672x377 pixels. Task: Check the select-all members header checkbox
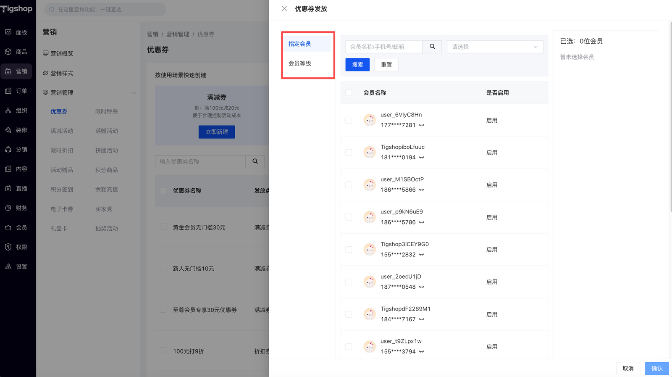pyautogui.click(x=349, y=92)
